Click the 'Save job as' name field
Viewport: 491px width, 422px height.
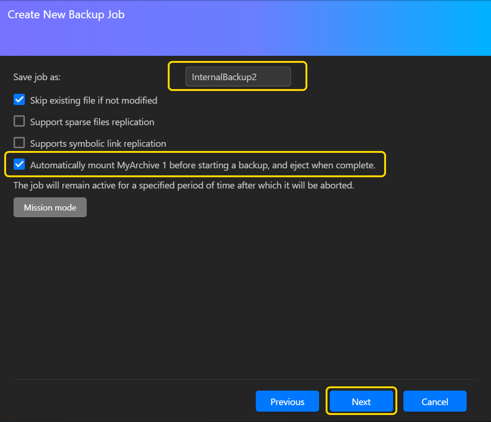tap(238, 77)
